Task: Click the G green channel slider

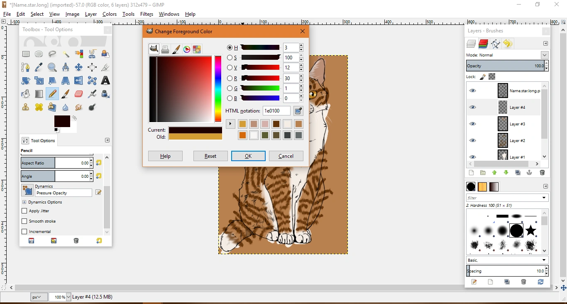Action: click(x=260, y=88)
